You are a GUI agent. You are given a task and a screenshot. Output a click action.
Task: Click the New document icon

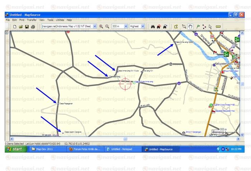coord(15,27)
